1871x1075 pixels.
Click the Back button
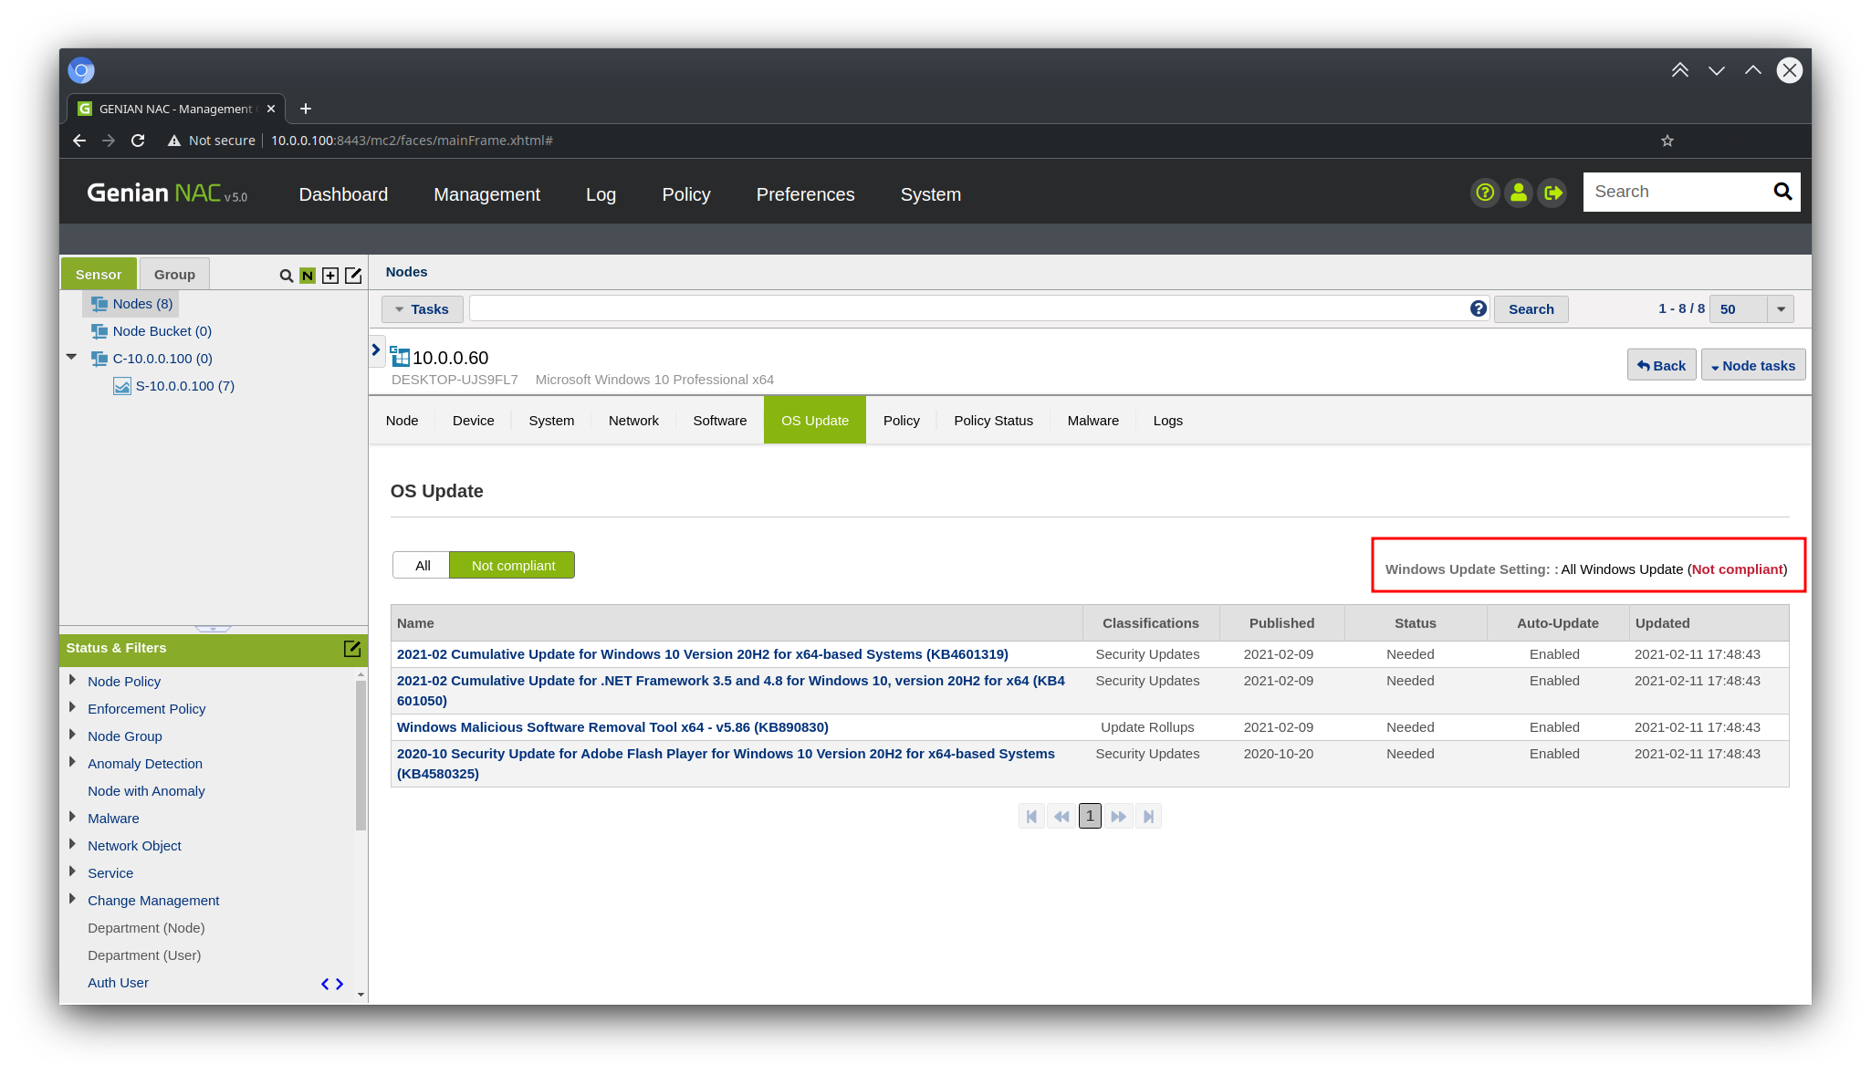(x=1661, y=366)
